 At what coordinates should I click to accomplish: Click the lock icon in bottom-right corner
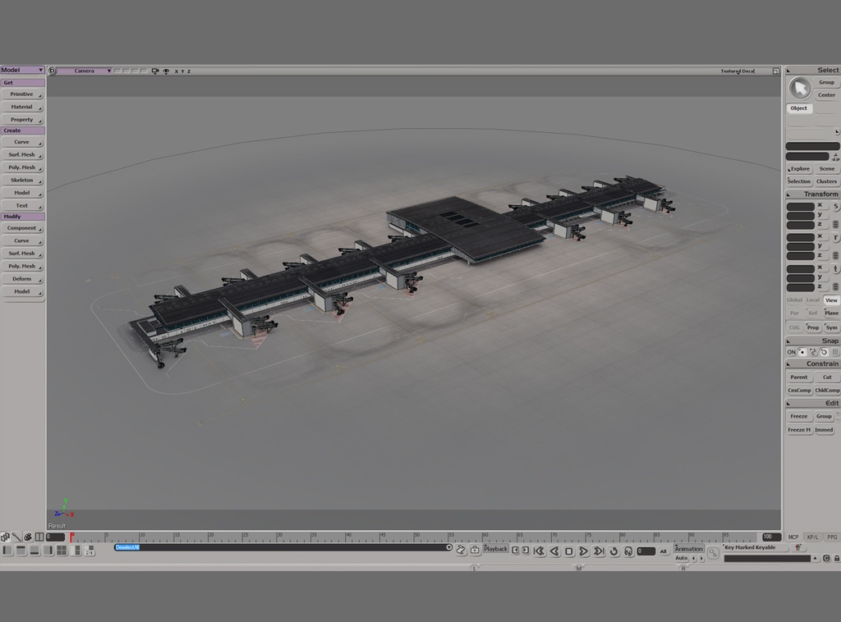pos(837,558)
